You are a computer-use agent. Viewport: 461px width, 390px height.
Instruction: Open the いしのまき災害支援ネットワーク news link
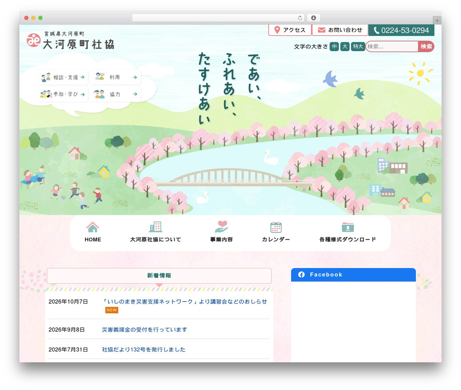tap(184, 301)
